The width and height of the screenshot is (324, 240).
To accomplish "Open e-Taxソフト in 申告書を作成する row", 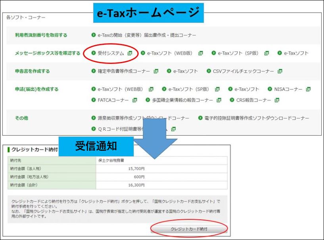I will [186, 71].
